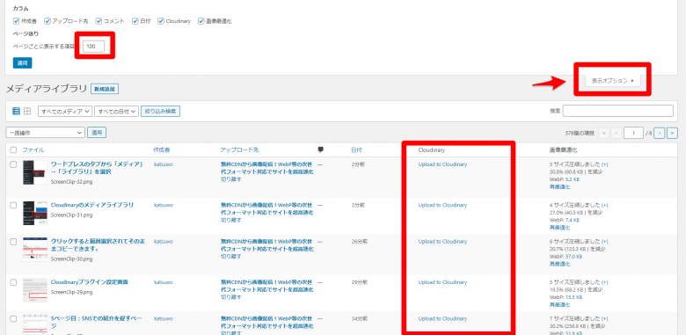Sort by 日付 column header
This screenshot has width=686, height=335.
356,150
